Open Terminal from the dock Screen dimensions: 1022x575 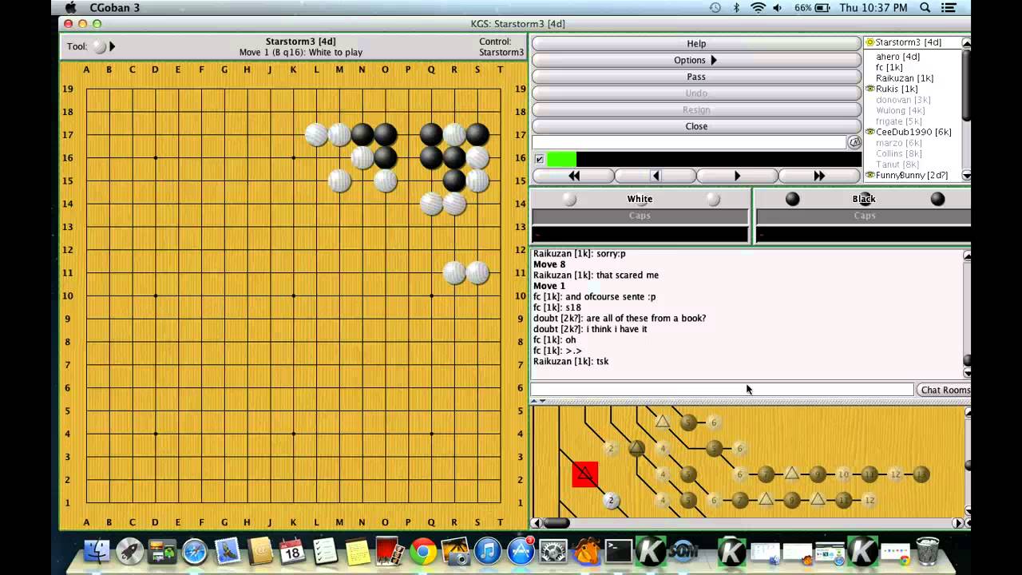[x=618, y=552]
